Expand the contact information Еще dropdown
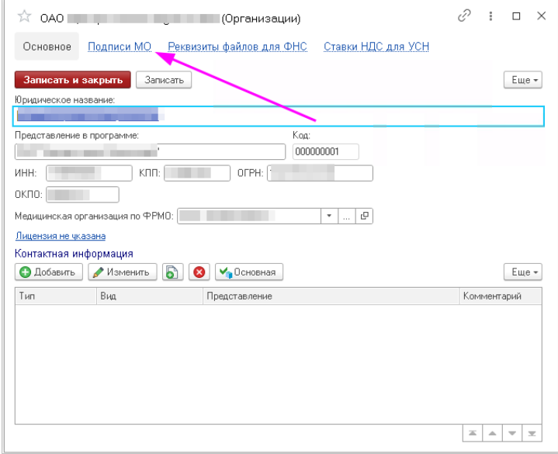Image resolution: width=558 pixels, height=454 pixels. pos(523,272)
